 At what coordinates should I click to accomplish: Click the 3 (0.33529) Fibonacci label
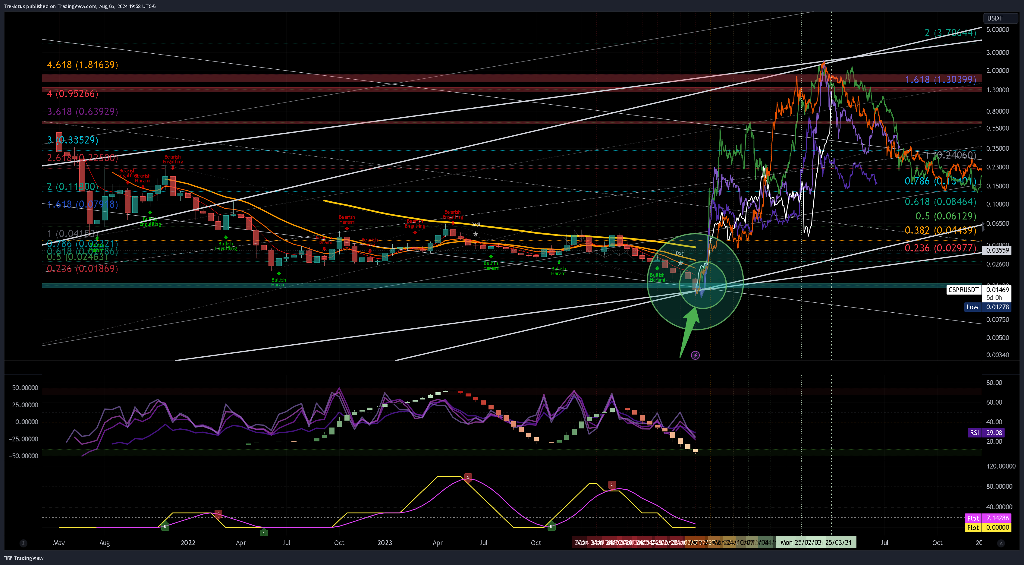pos(72,140)
